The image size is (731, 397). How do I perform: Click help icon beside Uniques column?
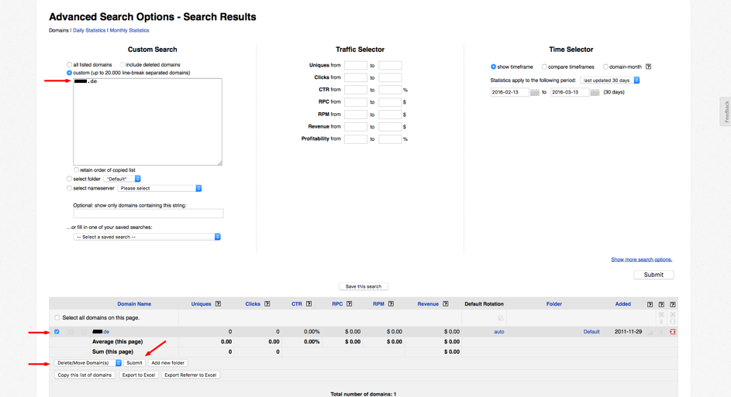(218, 304)
